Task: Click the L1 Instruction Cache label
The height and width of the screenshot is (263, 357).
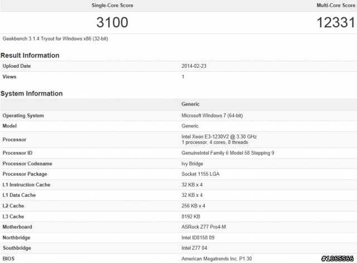Action: 26,185
